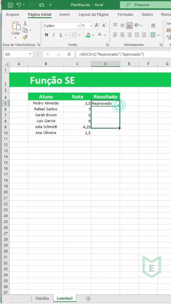Toggle center horizontal alignment
Viewport: 171px width, 304px height.
point(122,35)
